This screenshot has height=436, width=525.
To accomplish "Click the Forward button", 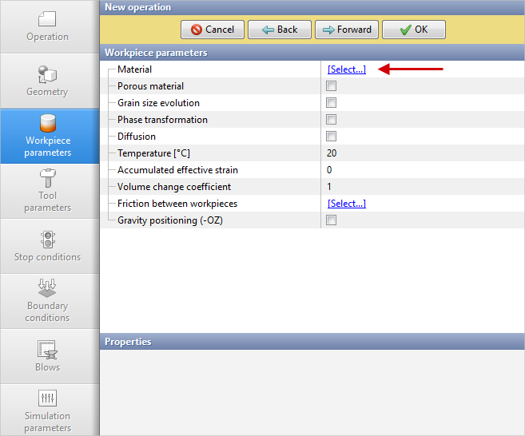I will tap(346, 30).
